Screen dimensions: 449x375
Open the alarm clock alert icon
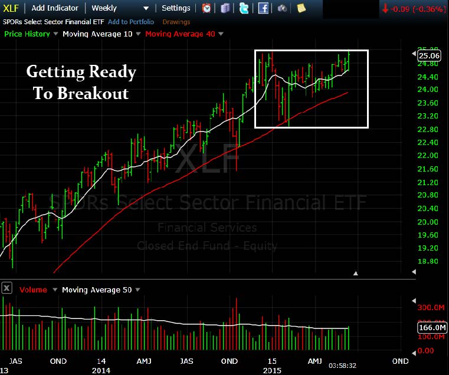coord(206,8)
